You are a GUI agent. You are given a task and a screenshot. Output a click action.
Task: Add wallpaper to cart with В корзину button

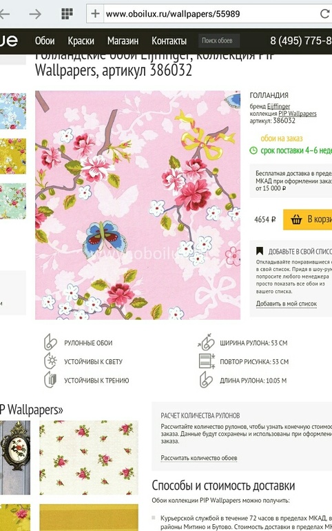click(x=307, y=219)
